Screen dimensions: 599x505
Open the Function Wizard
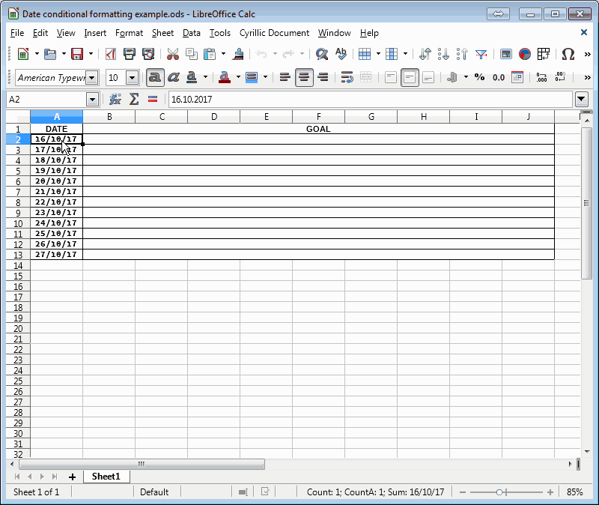[x=115, y=99]
